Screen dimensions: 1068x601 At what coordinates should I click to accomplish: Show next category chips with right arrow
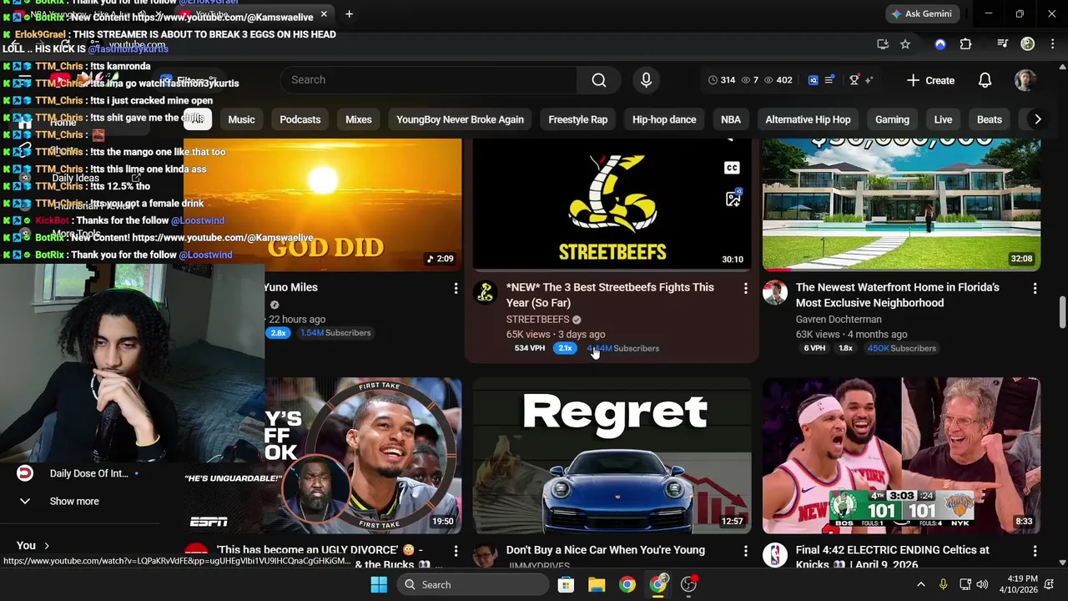1037,119
